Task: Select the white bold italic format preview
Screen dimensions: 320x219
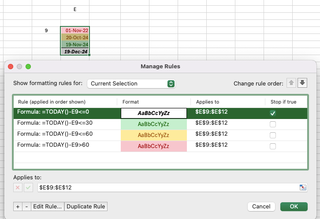Action: coord(154,113)
